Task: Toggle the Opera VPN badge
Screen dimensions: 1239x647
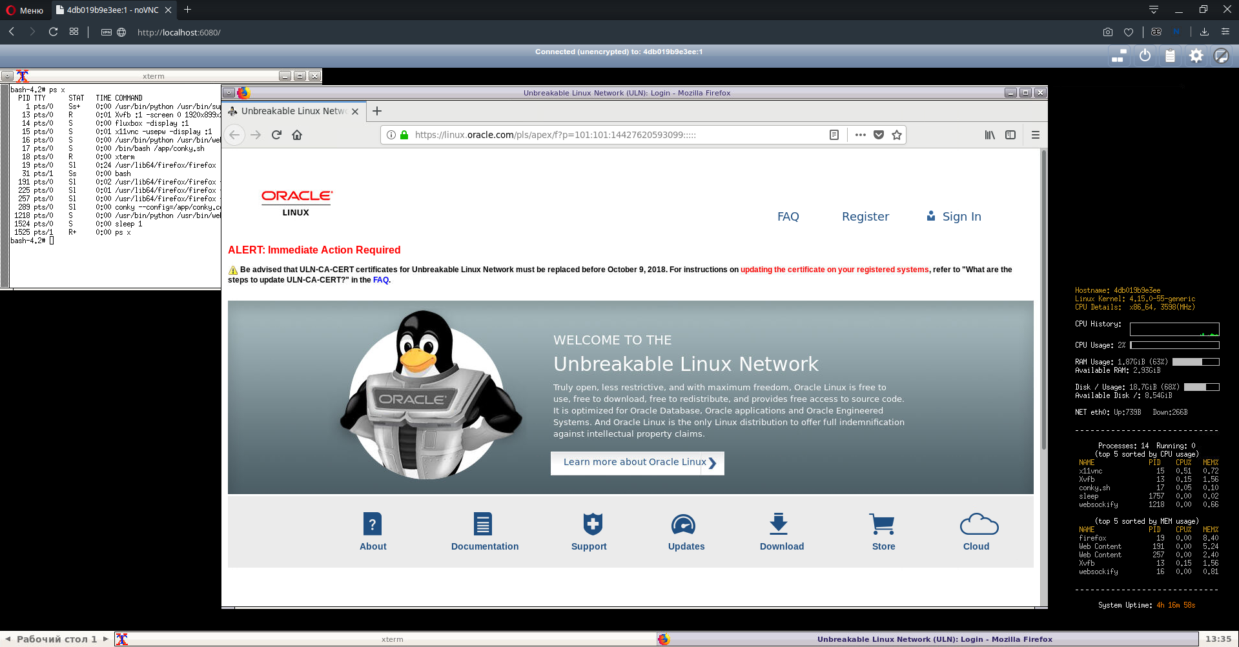Action: tap(107, 32)
